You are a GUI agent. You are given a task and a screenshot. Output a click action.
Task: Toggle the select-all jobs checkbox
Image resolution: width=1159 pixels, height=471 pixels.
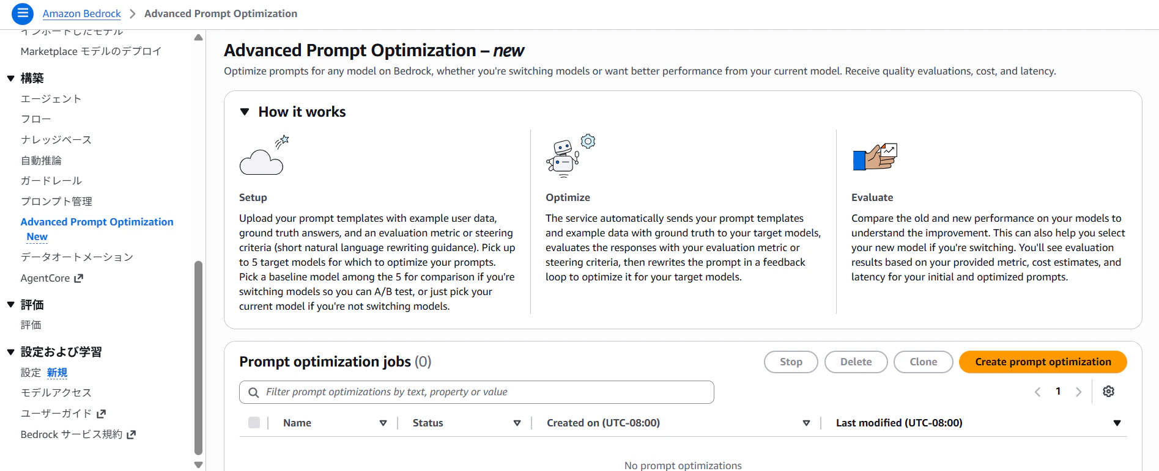[x=254, y=423]
